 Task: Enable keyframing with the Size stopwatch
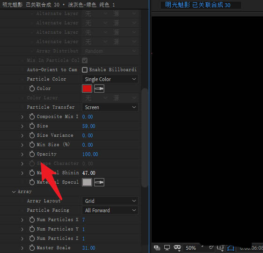coord(32,126)
